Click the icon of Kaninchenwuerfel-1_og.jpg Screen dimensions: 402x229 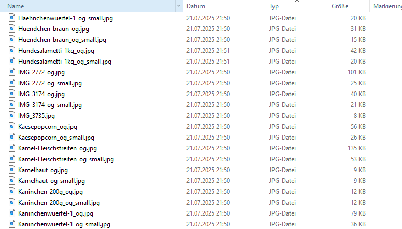click(12, 213)
